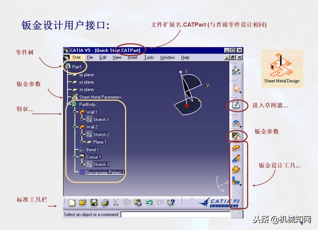Open the Insert menu
The width and height of the screenshot is (318, 230).
pos(132,57)
